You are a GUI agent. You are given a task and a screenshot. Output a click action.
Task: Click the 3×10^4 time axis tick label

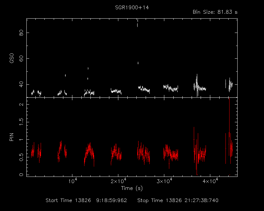(164, 181)
